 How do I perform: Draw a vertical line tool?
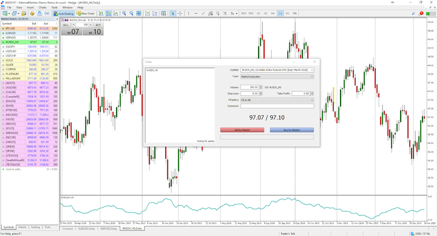tap(189, 13)
